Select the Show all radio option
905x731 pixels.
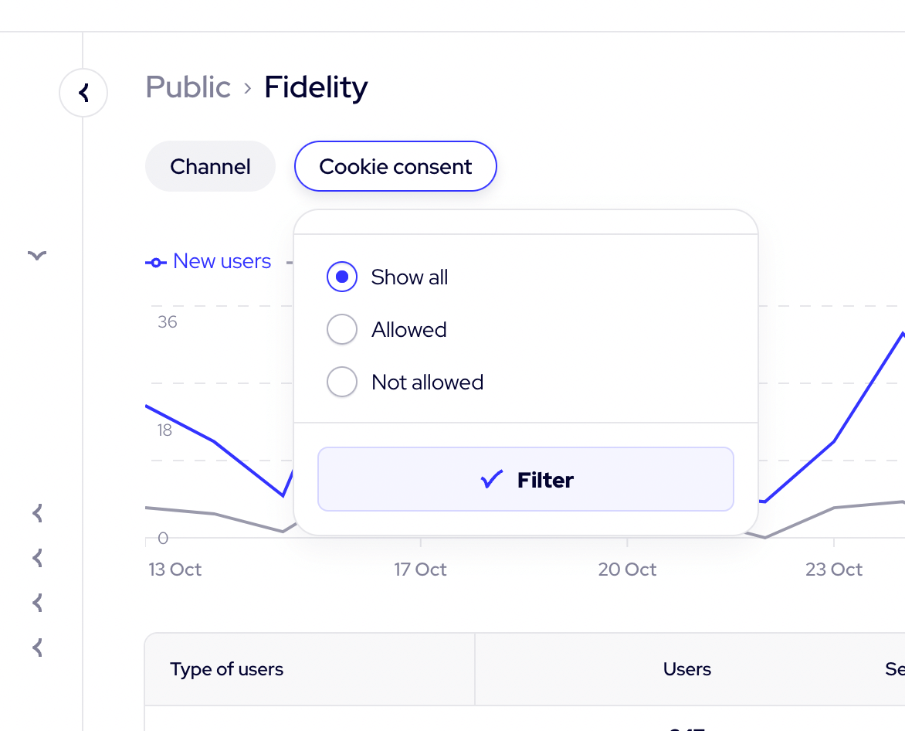click(342, 277)
